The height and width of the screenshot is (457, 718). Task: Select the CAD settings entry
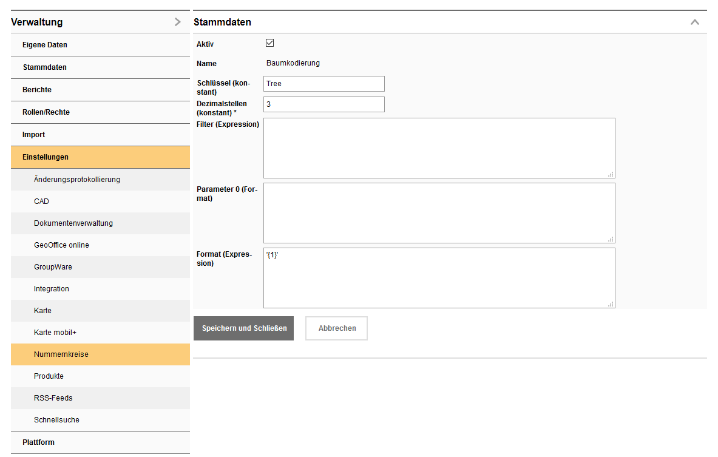[42, 201]
